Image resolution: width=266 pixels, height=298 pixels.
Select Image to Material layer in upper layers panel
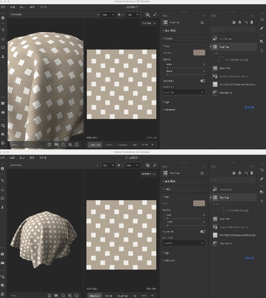(x=233, y=76)
